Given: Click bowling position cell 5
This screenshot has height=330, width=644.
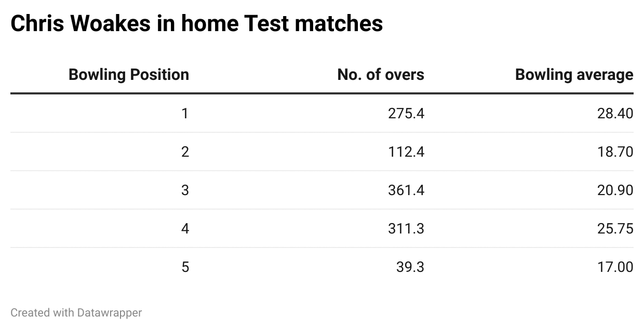Looking at the screenshot, I should (x=185, y=267).
